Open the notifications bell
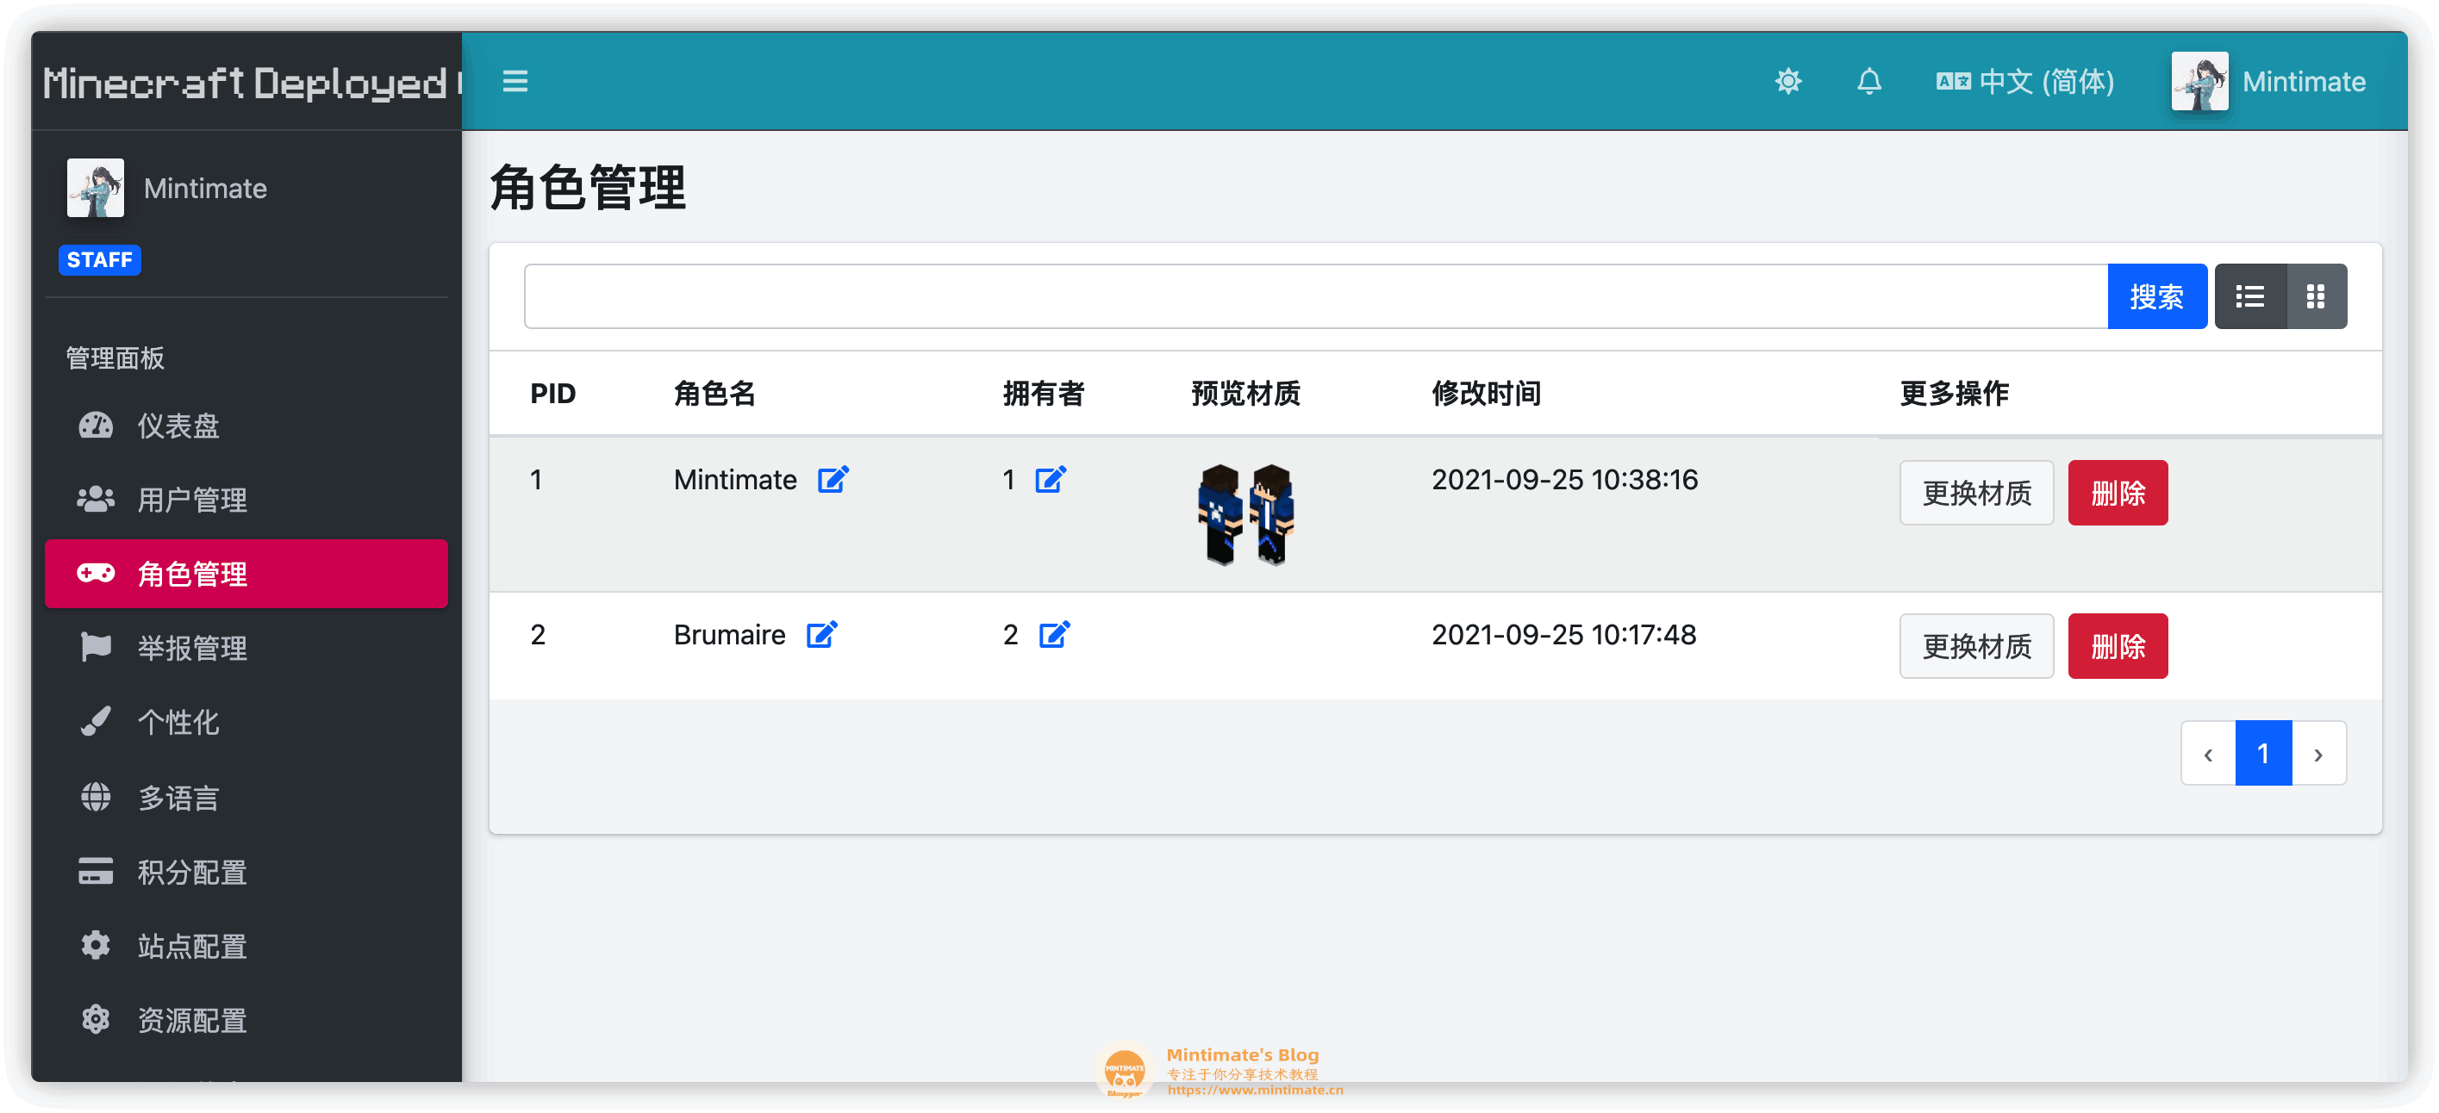Image resolution: width=2439 pixels, height=1113 pixels. 1868,81
